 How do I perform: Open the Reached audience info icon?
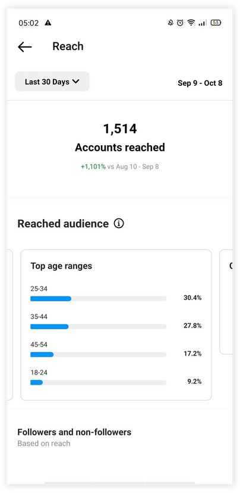[119, 223]
